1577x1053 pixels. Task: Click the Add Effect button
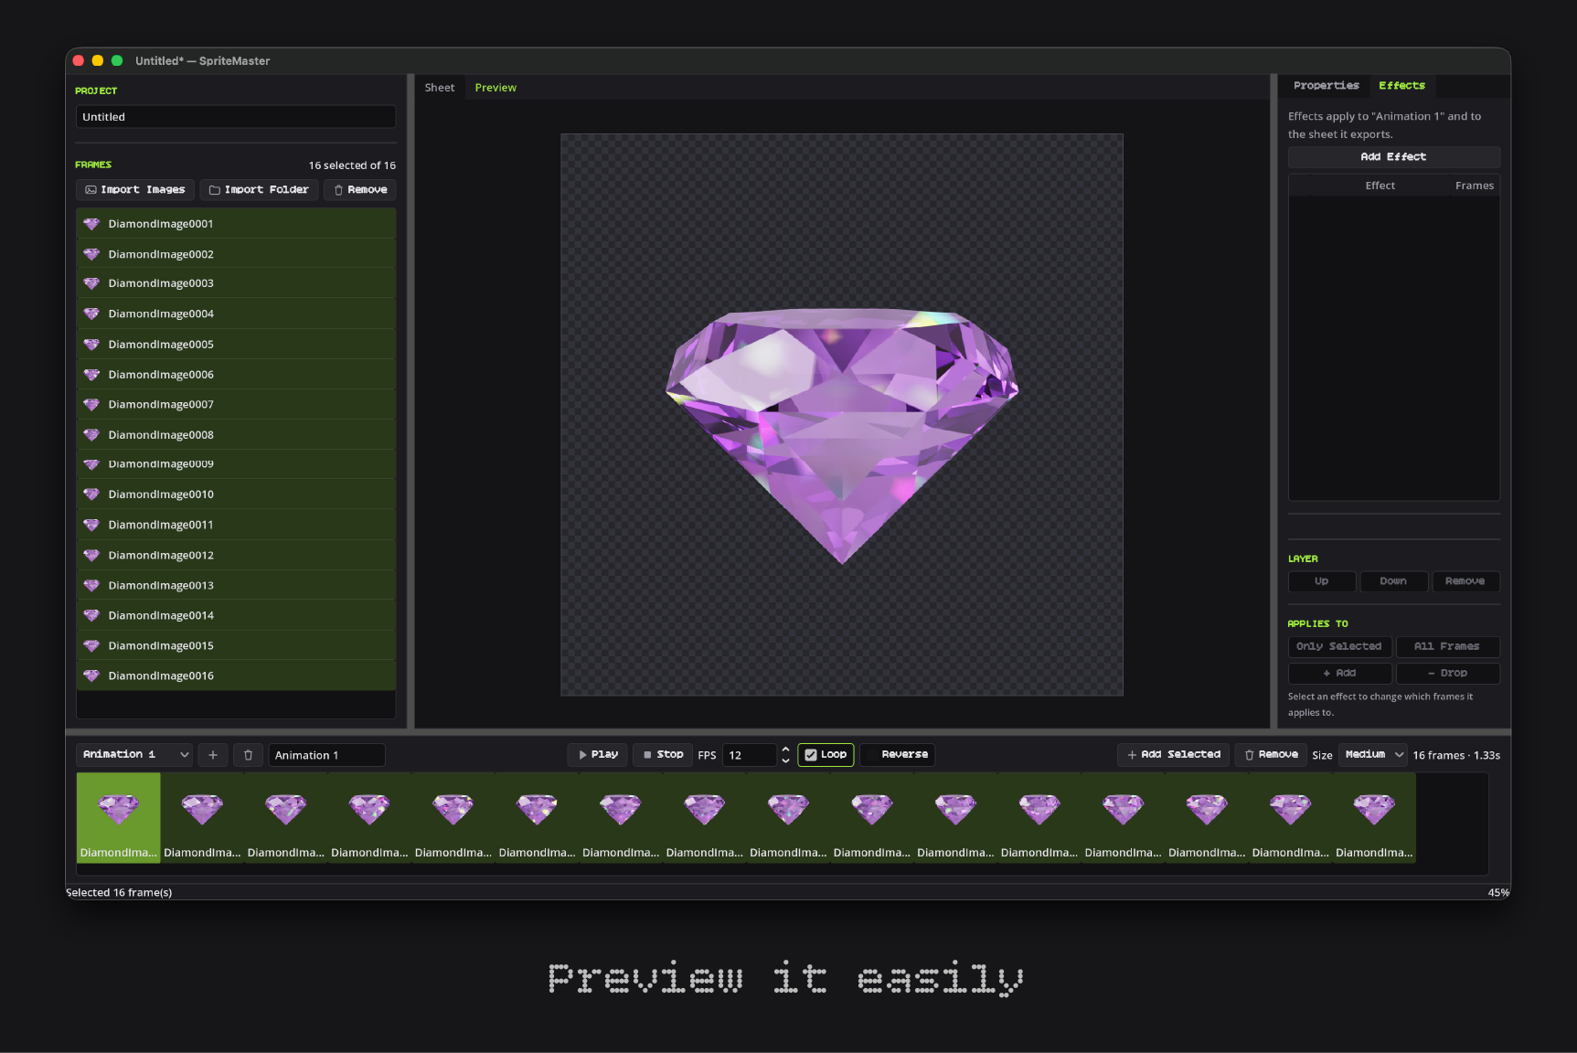[x=1393, y=157]
